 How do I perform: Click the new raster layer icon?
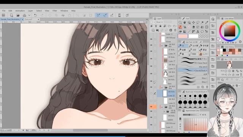click(x=153, y=30)
